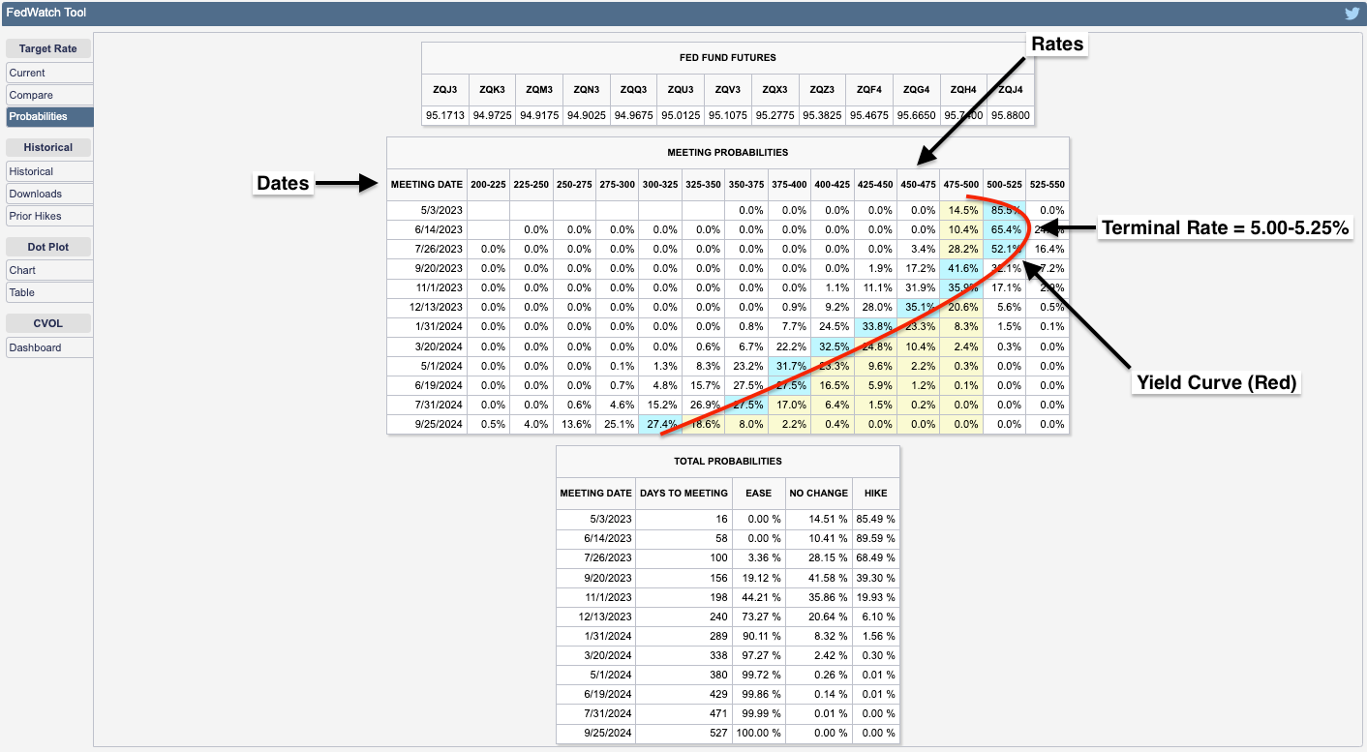Click the 31.7% highlighted probability cell

pyautogui.click(x=790, y=366)
